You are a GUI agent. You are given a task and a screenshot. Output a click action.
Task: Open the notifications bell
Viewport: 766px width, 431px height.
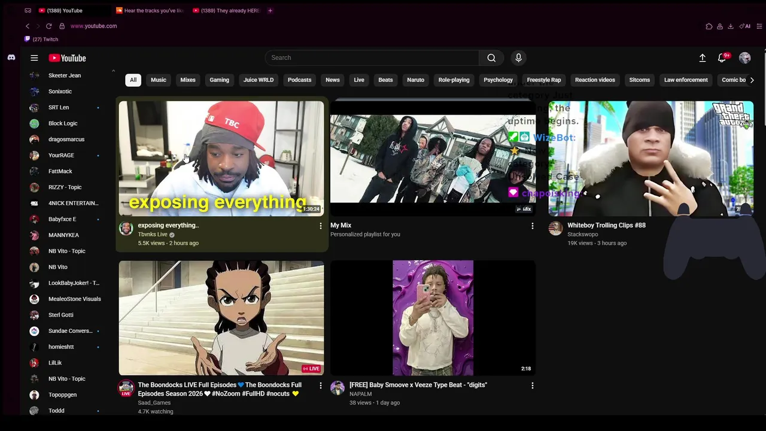(722, 58)
